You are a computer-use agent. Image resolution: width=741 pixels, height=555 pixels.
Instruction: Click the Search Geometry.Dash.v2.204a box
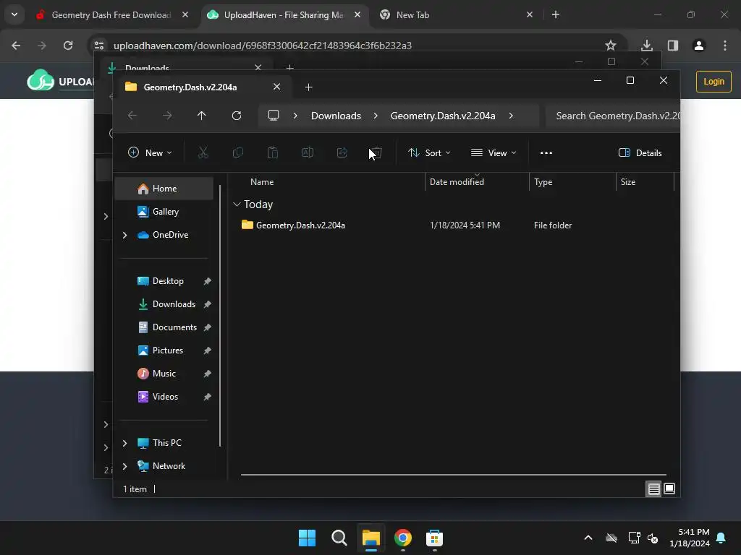tap(612, 116)
